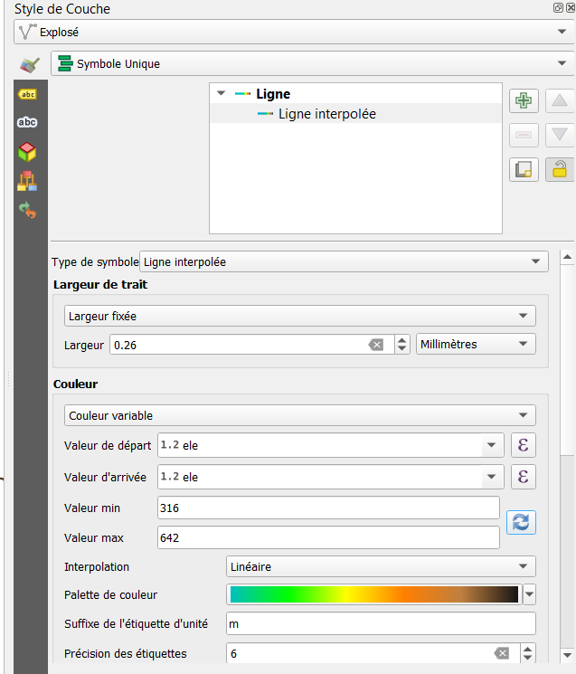Move symbol layer down arrow

[x=560, y=135]
